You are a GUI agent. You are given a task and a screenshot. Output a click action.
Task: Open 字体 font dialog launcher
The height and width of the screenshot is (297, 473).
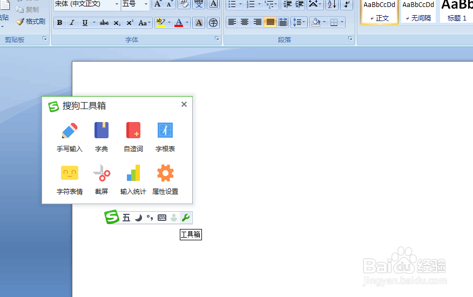[217, 38]
